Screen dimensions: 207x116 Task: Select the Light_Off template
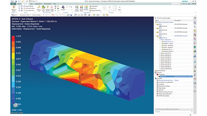click(161, 90)
